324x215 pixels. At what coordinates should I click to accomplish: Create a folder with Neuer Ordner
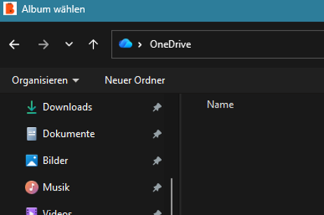click(x=134, y=80)
